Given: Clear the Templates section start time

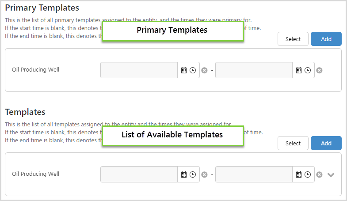Looking at the screenshot, I should click(204, 174).
